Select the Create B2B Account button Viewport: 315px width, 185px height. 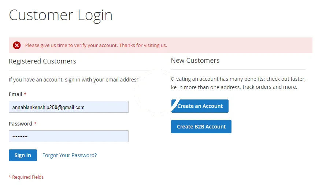pyautogui.click(x=201, y=127)
